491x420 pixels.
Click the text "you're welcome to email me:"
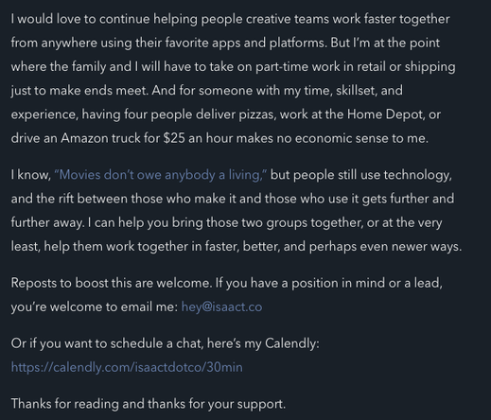tap(95, 307)
